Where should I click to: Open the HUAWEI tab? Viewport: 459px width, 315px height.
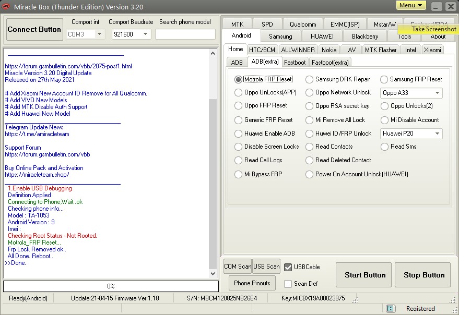point(322,37)
